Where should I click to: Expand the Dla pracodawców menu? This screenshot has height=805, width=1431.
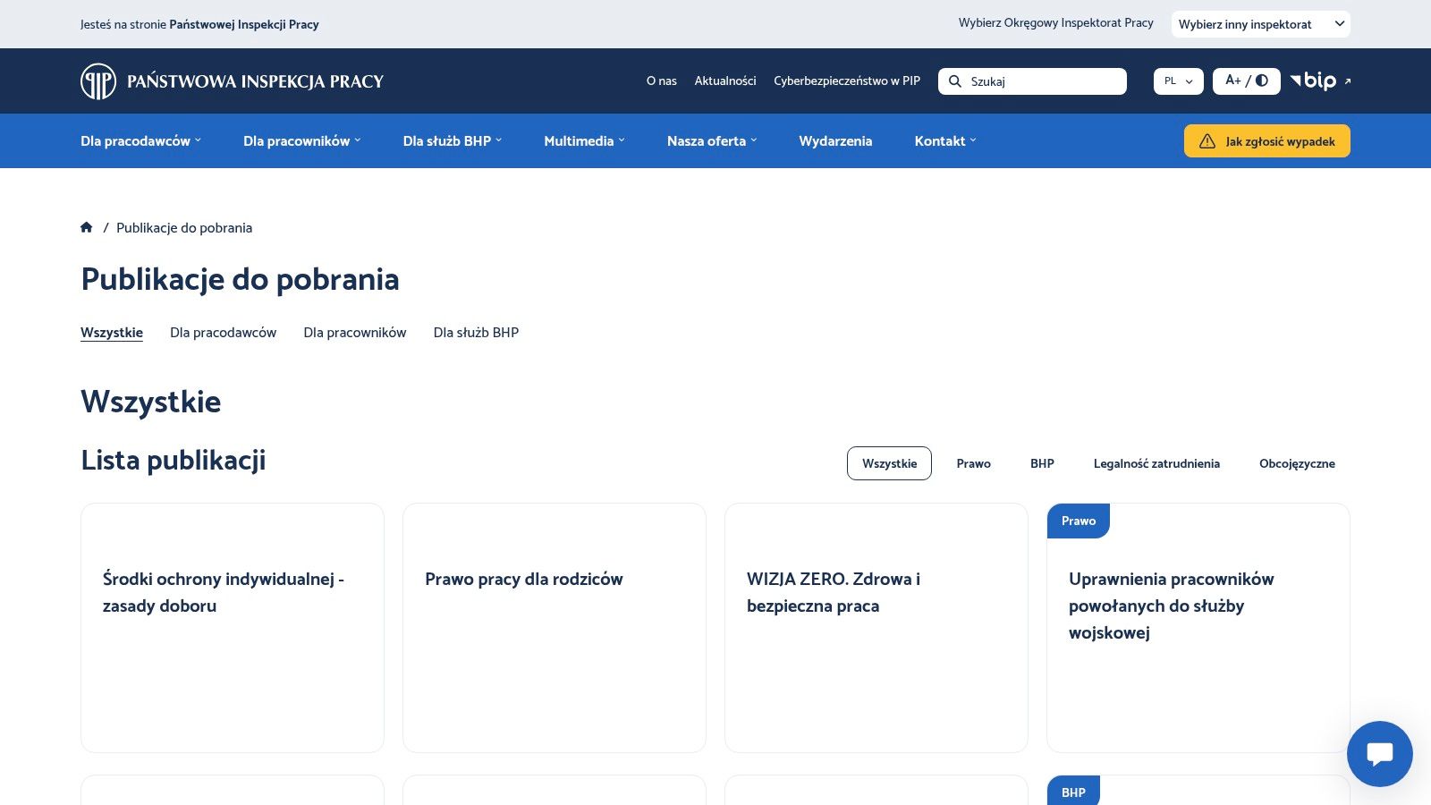tap(140, 141)
